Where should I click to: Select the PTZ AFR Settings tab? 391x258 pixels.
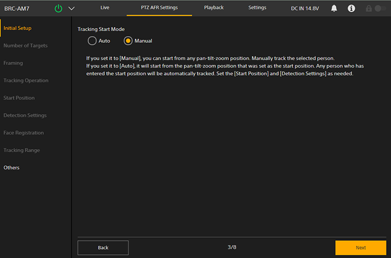pos(159,8)
